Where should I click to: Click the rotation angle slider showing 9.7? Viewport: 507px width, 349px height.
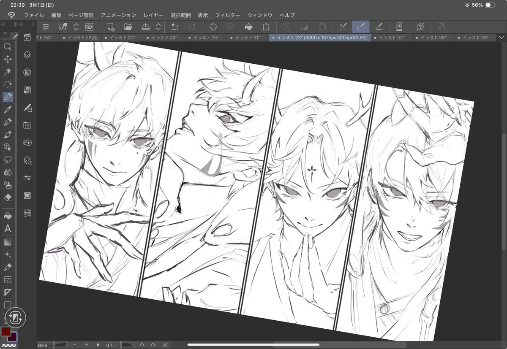pyautogui.click(x=120, y=345)
